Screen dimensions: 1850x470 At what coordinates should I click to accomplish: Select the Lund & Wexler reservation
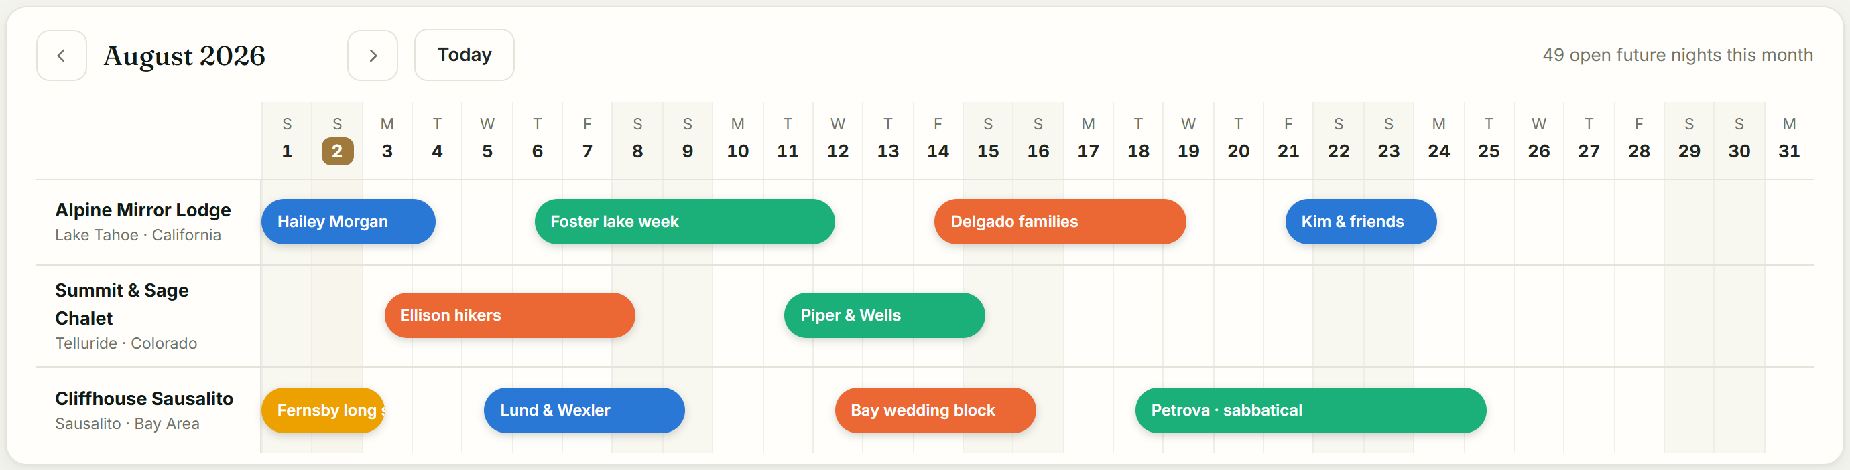coord(584,410)
